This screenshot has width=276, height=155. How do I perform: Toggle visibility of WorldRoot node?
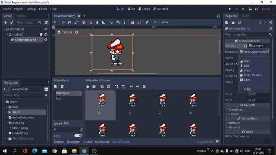coord(46,29)
